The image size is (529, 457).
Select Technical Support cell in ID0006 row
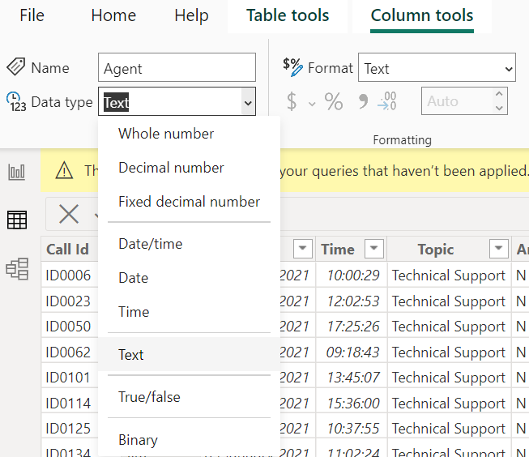[x=448, y=275]
